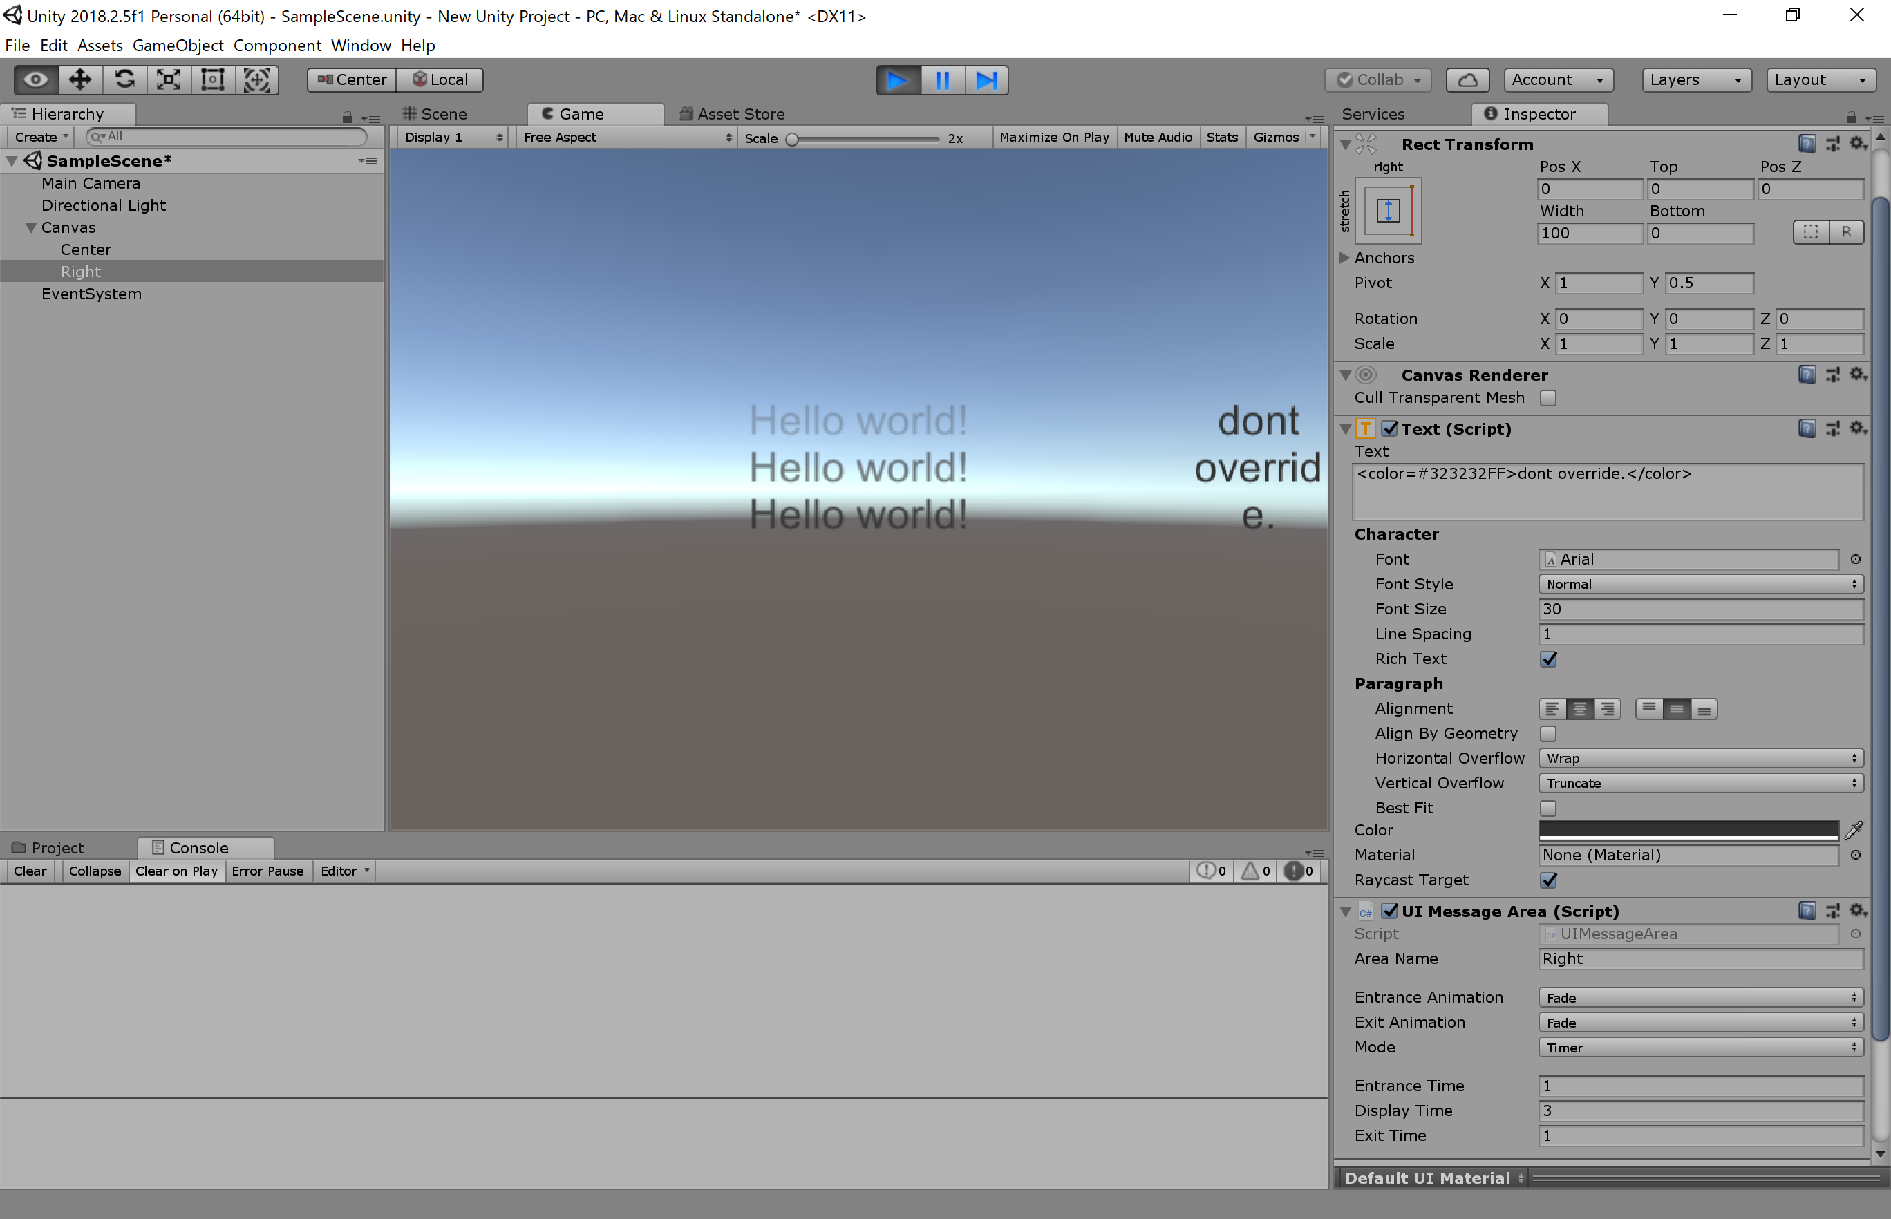
Task: Click the Stats button
Action: click(1221, 137)
